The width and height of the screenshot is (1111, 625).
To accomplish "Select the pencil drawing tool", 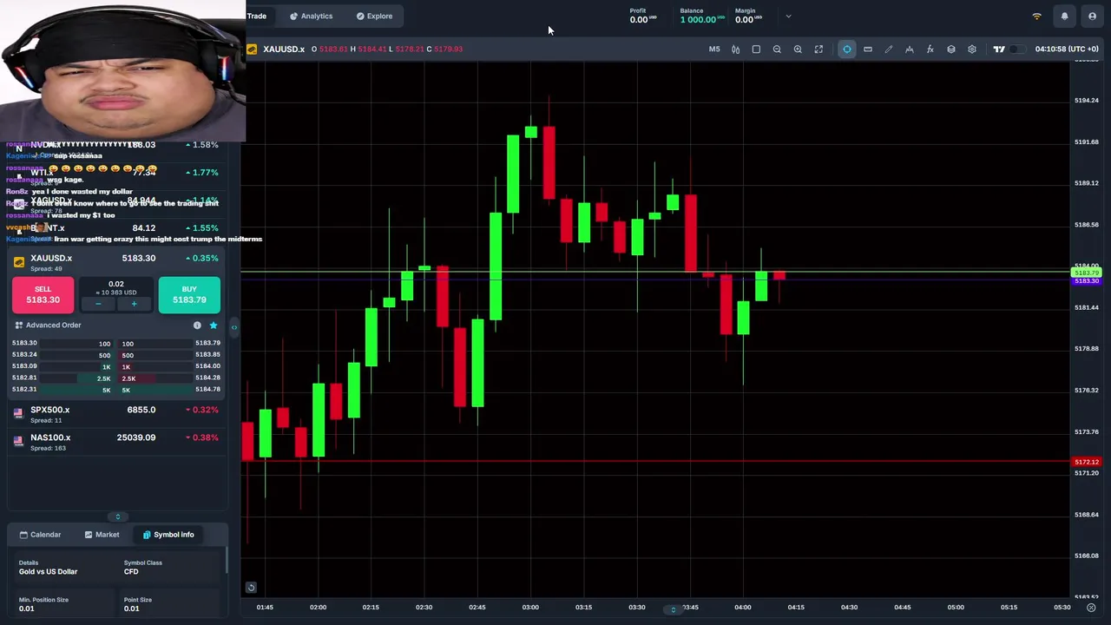I will (x=889, y=49).
